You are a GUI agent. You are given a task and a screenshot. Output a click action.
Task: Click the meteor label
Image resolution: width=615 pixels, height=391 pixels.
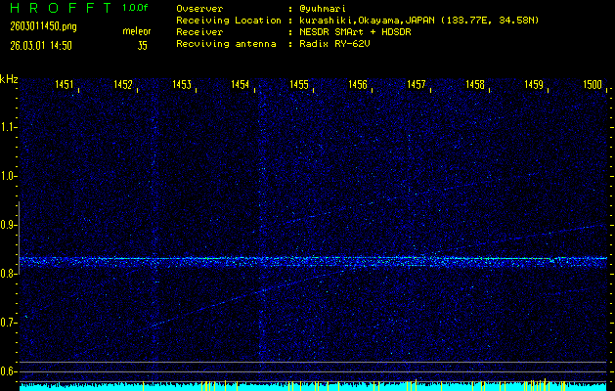137,31
